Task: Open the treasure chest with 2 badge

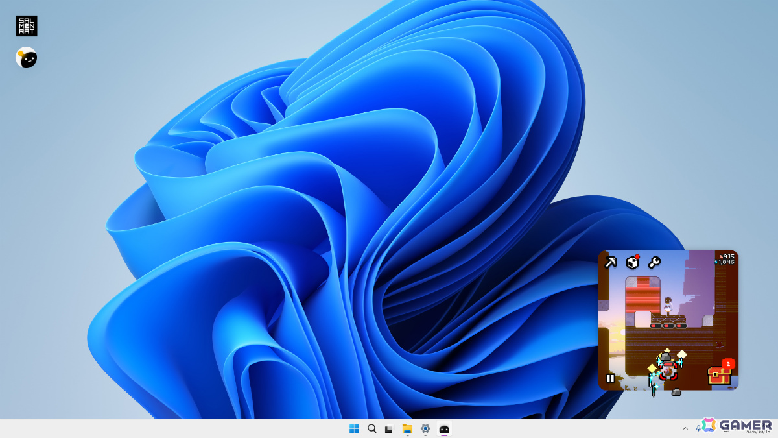Action: pyautogui.click(x=718, y=375)
